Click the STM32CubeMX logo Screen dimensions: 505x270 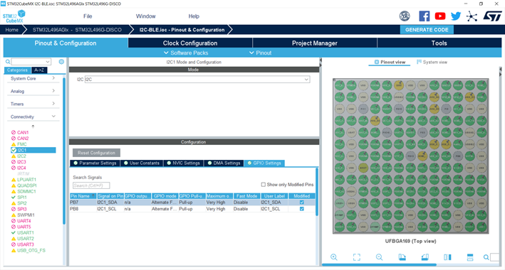14,16
